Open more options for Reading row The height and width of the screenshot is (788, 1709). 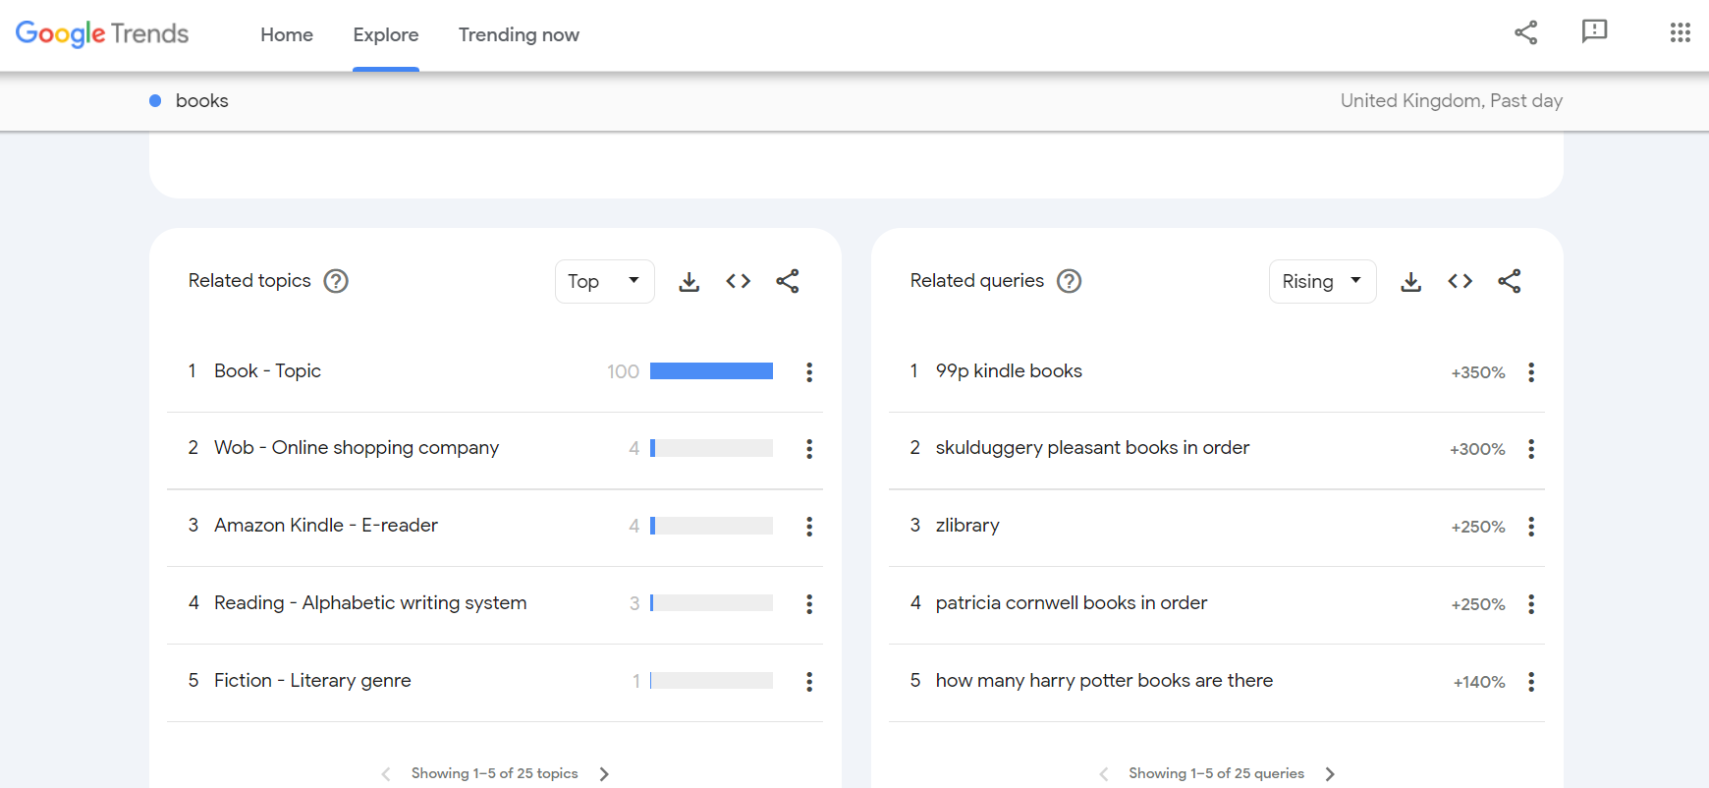[809, 604]
